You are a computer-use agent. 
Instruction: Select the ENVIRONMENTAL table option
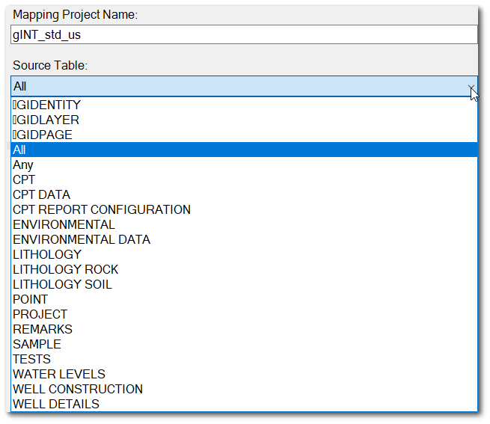pyautogui.click(x=244, y=224)
